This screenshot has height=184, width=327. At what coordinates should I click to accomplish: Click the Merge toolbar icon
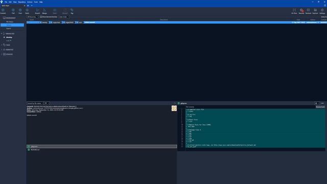click(44, 11)
